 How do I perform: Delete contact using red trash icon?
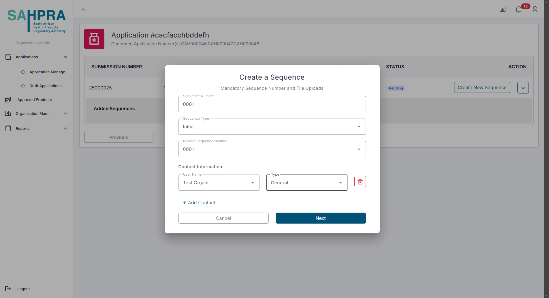[x=360, y=182]
